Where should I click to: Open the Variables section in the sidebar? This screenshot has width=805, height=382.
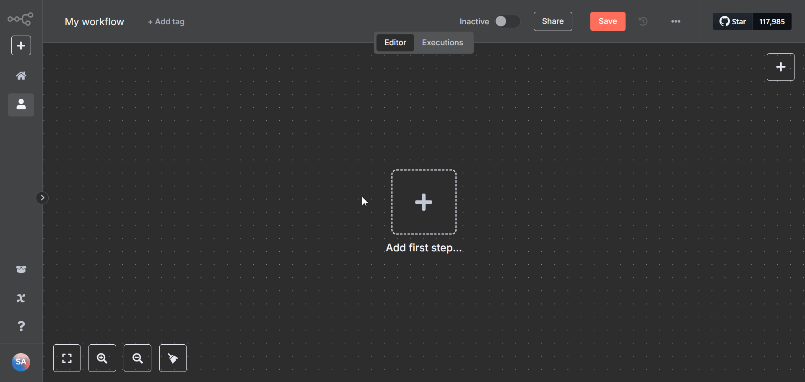[x=21, y=298]
